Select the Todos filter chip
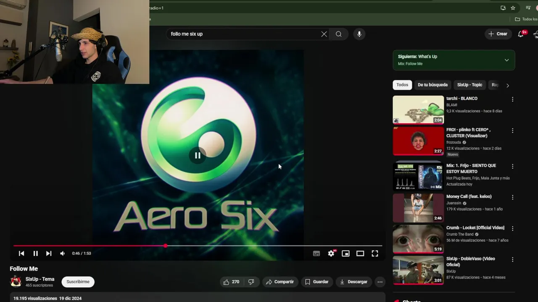Screen dimensions: 538x302 (402, 85)
